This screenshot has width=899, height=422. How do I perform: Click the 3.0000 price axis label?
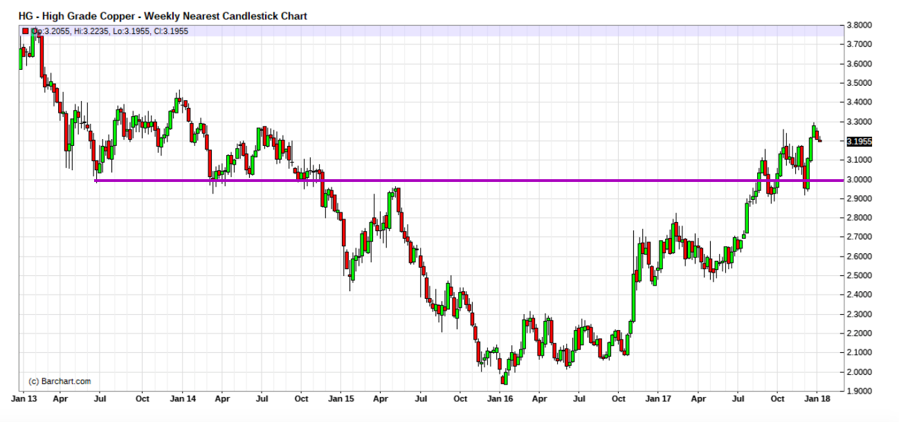click(x=860, y=179)
